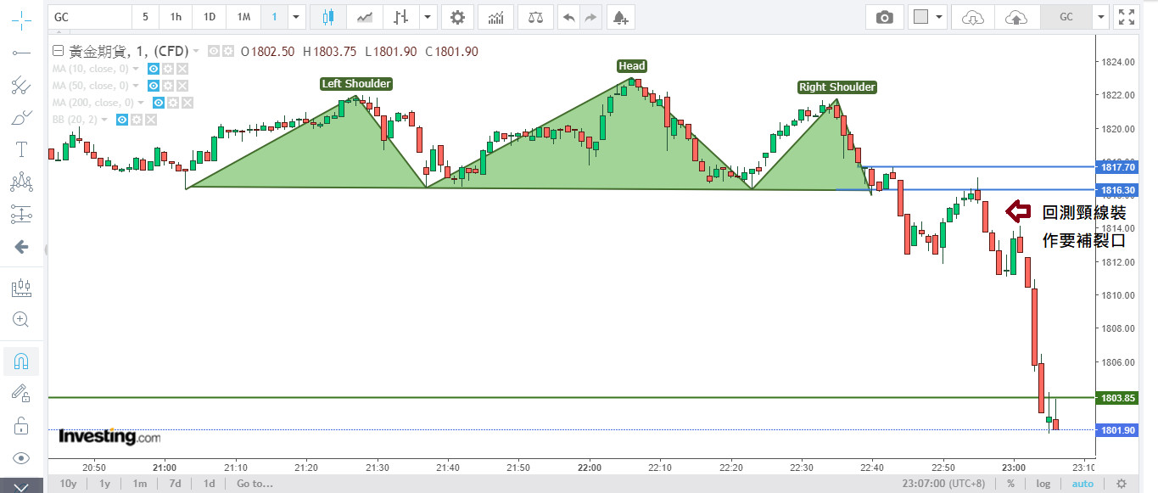This screenshot has width=1158, height=493.
Task: Take a chart snapshot with the camera
Action: (885, 17)
